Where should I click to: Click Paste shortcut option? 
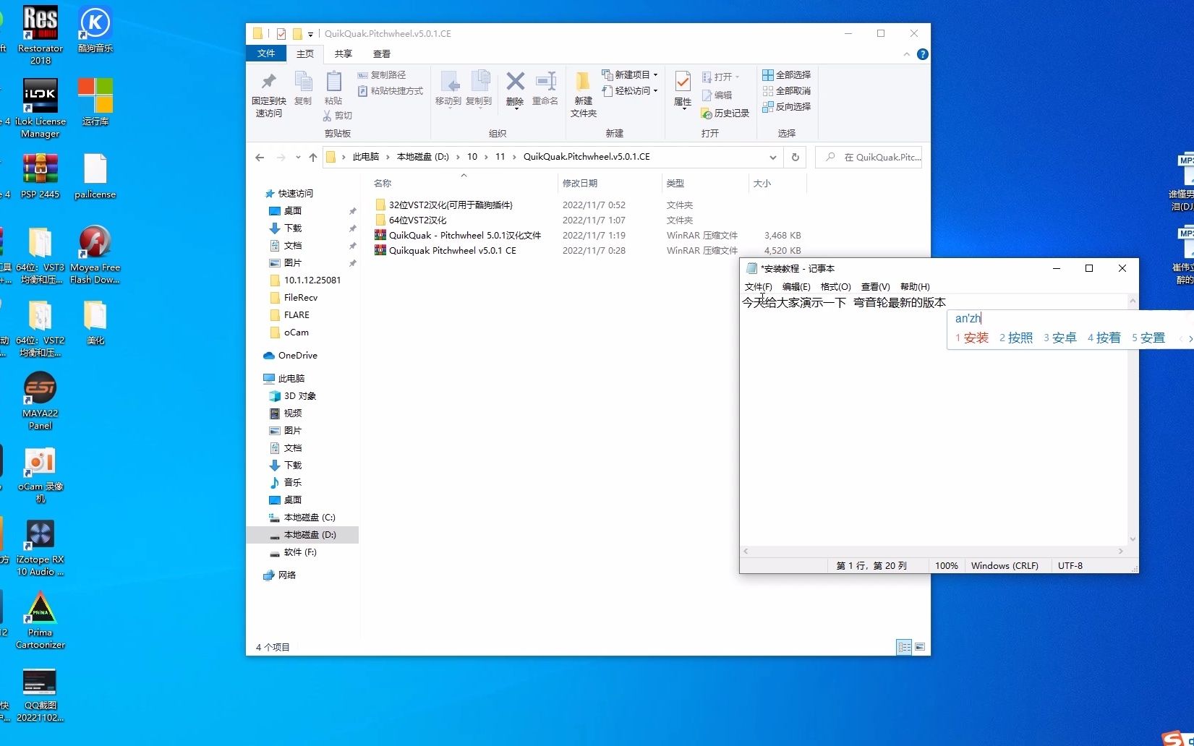click(x=391, y=91)
